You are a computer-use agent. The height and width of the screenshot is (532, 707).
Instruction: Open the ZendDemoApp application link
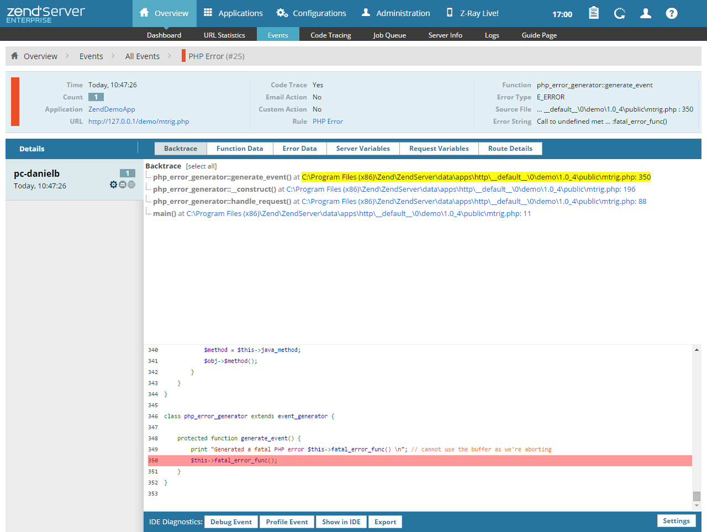[x=112, y=109]
